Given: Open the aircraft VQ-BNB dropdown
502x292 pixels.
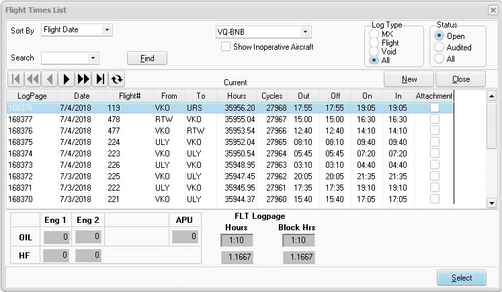Looking at the screenshot, I should [305, 32].
